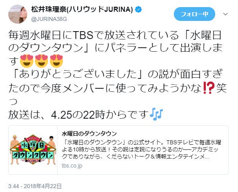Click the tbs.co.jp domain link

point(72,166)
